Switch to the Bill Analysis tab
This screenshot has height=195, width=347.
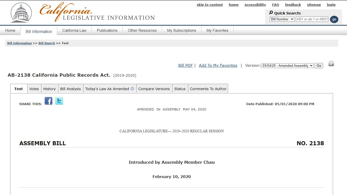tap(71, 89)
